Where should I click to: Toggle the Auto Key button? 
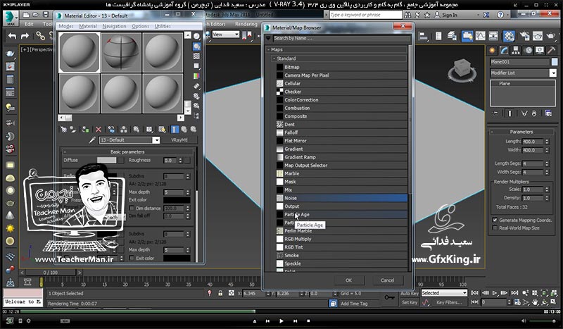click(x=410, y=294)
